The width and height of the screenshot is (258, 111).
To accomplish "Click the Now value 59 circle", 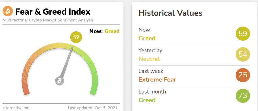I will tap(243, 34).
